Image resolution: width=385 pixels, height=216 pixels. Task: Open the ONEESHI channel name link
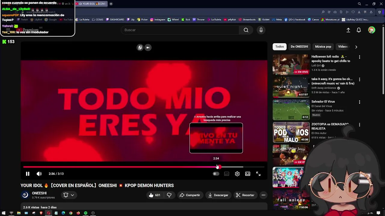click(39, 193)
